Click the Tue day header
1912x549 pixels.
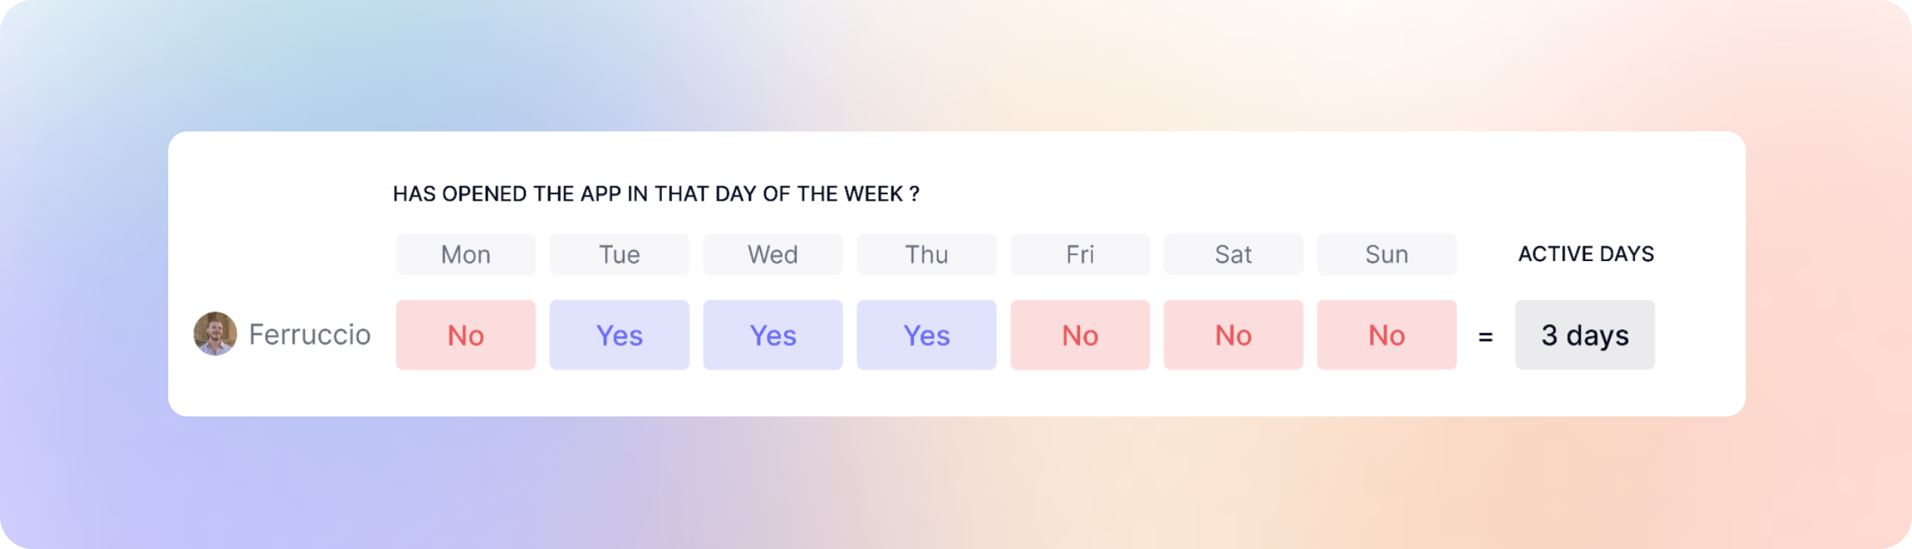coord(619,255)
